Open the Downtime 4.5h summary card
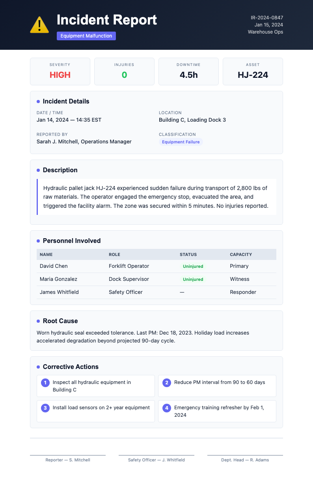 coord(188,72)
